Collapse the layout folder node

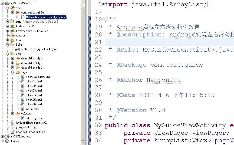(13, 72)
